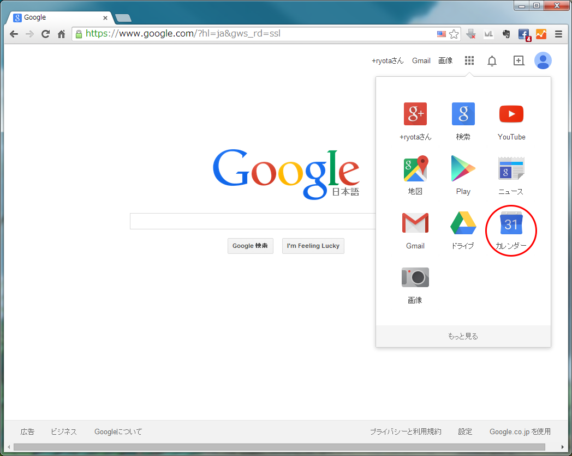Go back to the previous page
This screenshot has width=572, height=456.
(x=14, y=34)
